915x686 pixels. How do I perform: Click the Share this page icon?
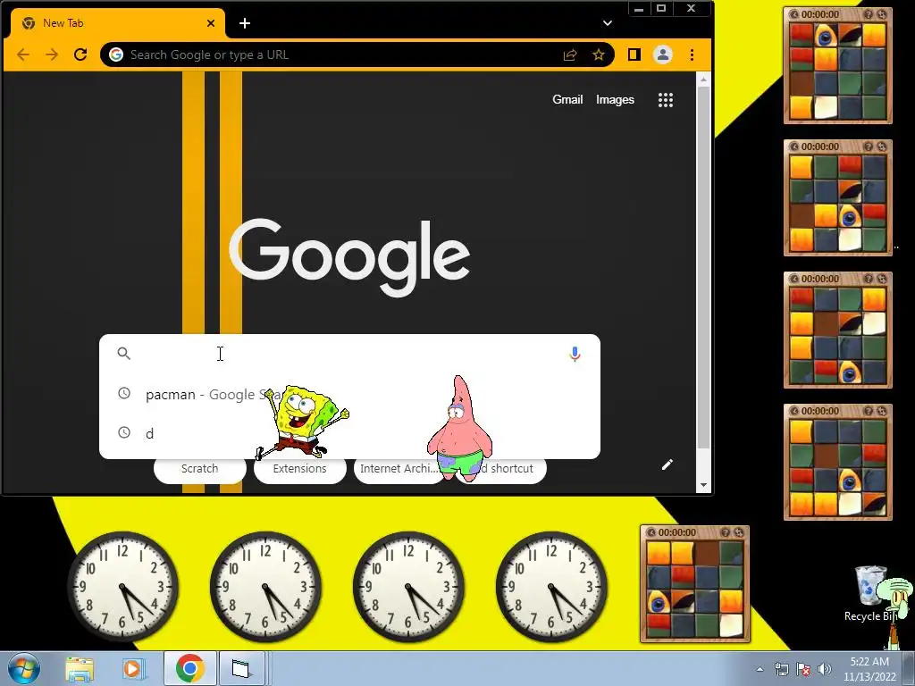(569, 54)
